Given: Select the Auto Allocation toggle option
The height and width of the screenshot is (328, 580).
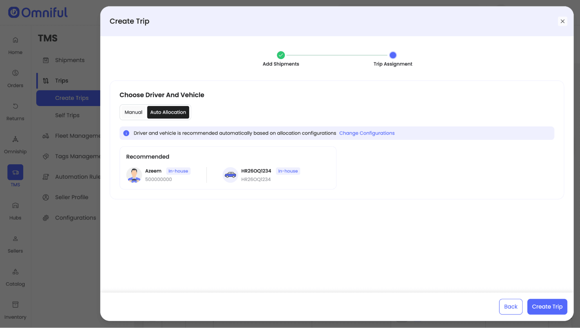Looking at the screenshot, I should coord(168,112).
